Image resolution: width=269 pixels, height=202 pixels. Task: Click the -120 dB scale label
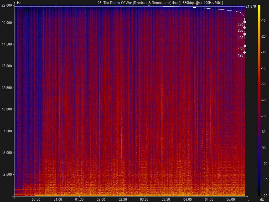coord(264,196)
